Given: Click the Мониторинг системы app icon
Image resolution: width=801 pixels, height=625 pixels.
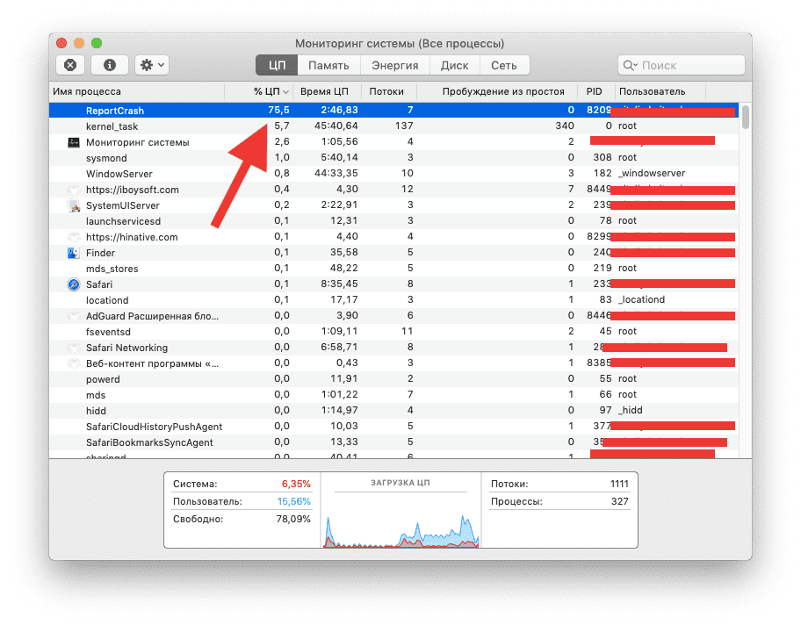Looking at the screenshot, I should [74, 142].
